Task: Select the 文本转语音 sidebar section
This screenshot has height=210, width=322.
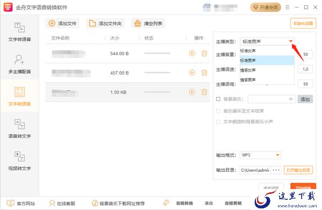Action: click(x=19, y=96)
